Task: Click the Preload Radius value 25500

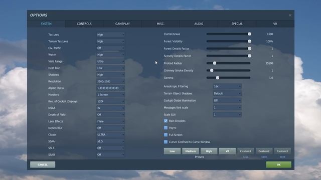Action: (x=269, y=63)
